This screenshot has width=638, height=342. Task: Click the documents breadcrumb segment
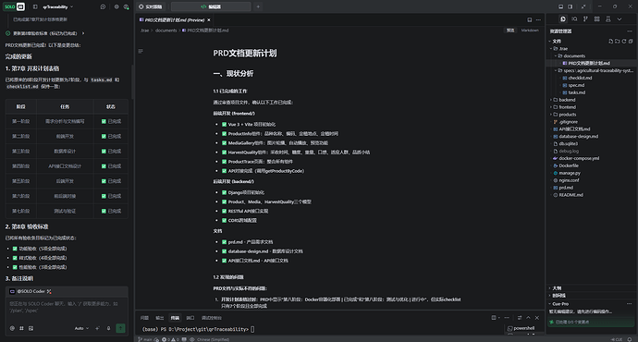coord(166,31)
